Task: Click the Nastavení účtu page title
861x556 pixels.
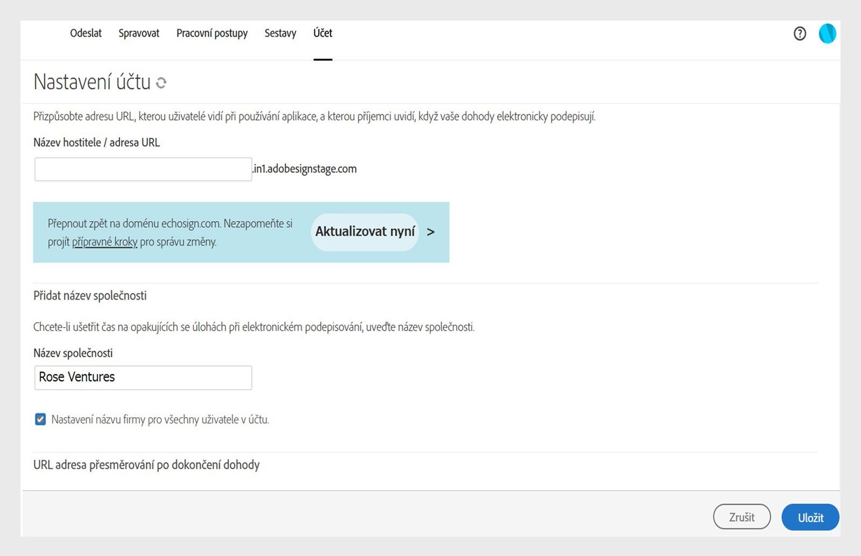Action: pos(92,82)
